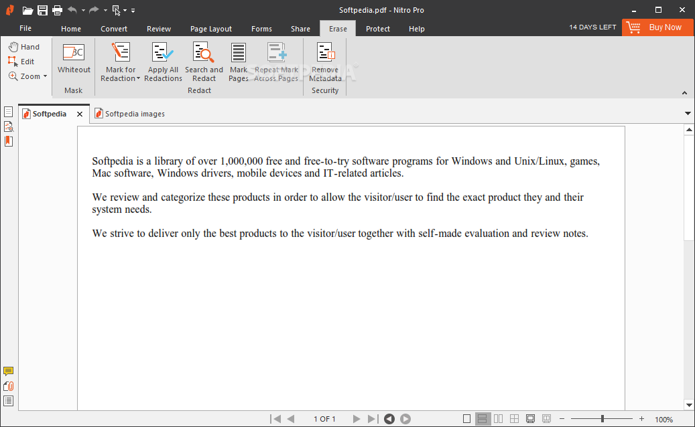Image resolution: width=695 pixels, height=427 pixels.
Task: Switch to the Page Layout ribbon tab
Action: point(211,29)
